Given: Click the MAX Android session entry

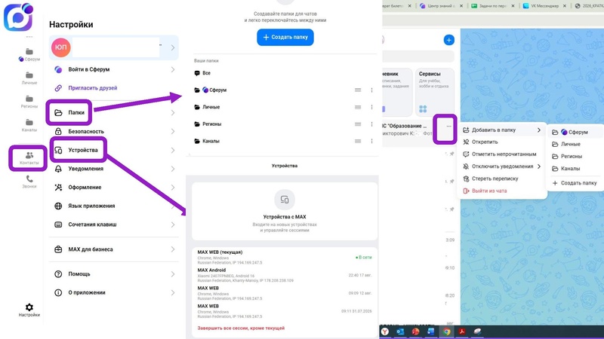Looking at the screenshot, I should coord(285,275).
